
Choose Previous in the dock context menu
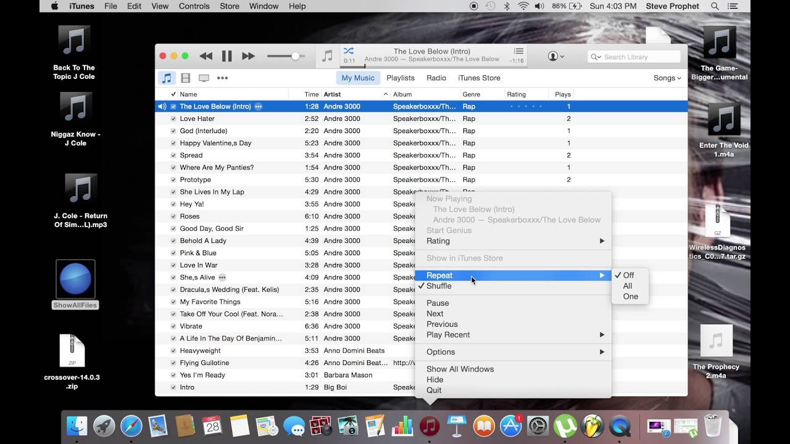pyautogui.click(x=513, y=324)
